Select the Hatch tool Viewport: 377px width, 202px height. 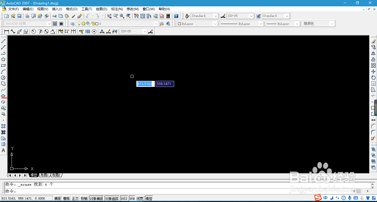click(3, 126)
